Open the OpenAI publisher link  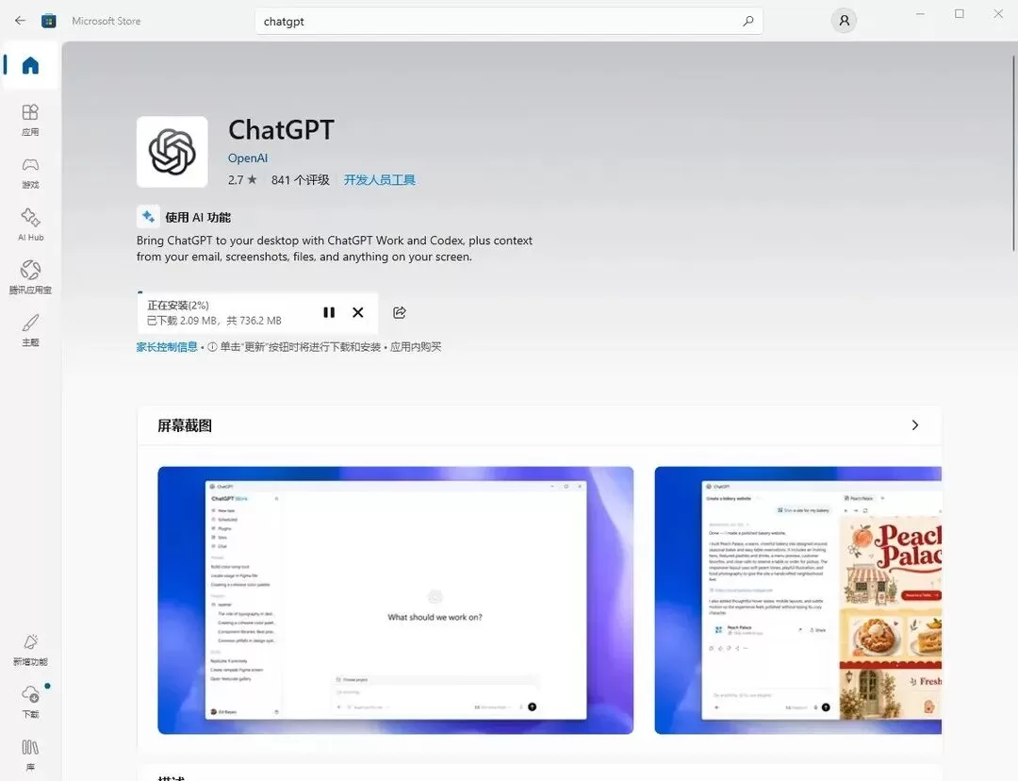[x=247, y=158]
